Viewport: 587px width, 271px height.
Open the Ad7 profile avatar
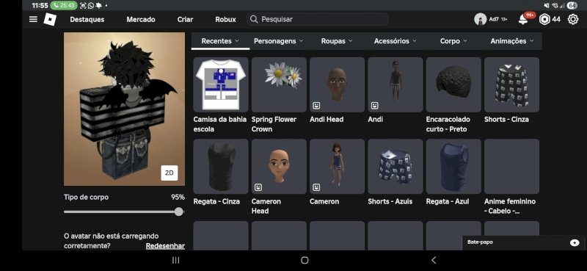click(x=480, y=19)
